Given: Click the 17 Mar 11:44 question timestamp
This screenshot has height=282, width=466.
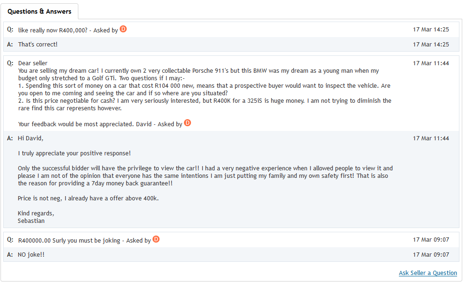Looking at the screenshot, I should 431,63.
